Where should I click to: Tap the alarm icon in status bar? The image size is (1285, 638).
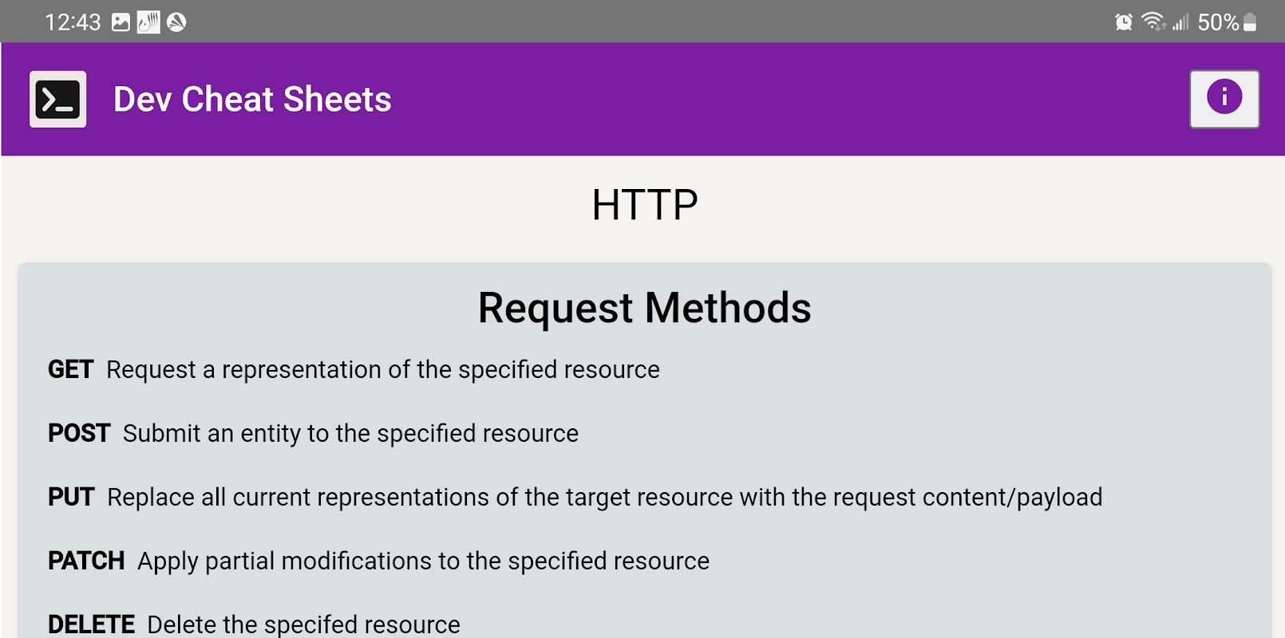1124,22
